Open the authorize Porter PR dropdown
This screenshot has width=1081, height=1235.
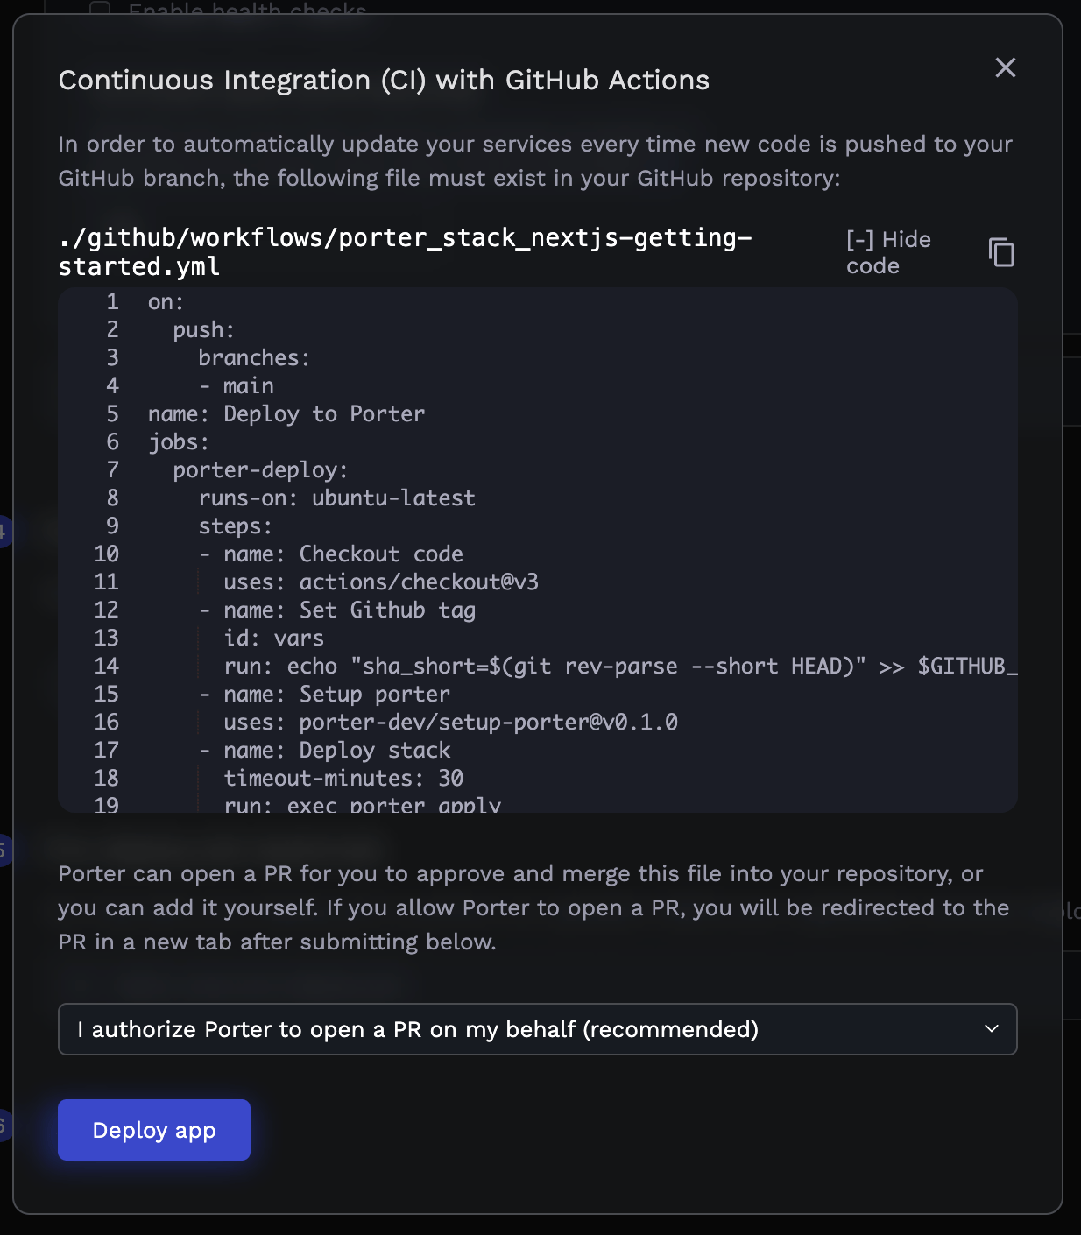538,1029
